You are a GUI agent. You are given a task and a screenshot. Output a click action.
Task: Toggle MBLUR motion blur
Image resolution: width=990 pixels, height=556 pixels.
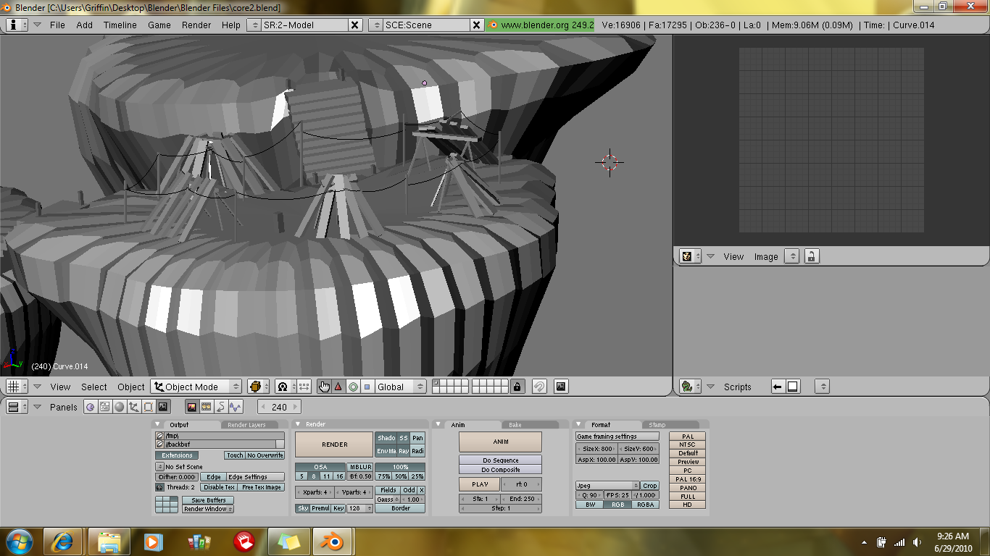pyautogui.click(x=360, y=467)
